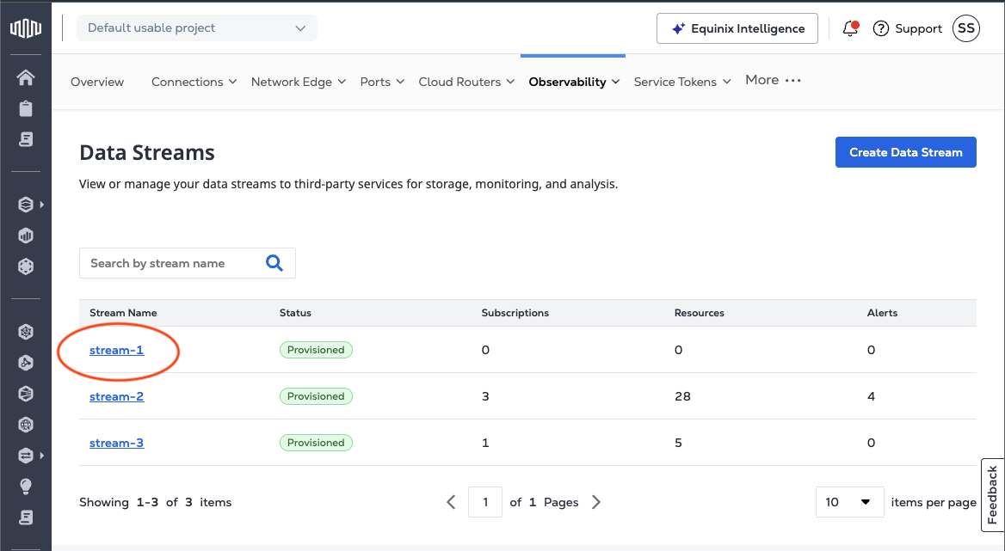Click the search magnifier icon

274,263
